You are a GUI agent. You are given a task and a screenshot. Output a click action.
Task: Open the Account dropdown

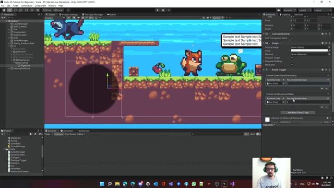(x=289, y=10)
